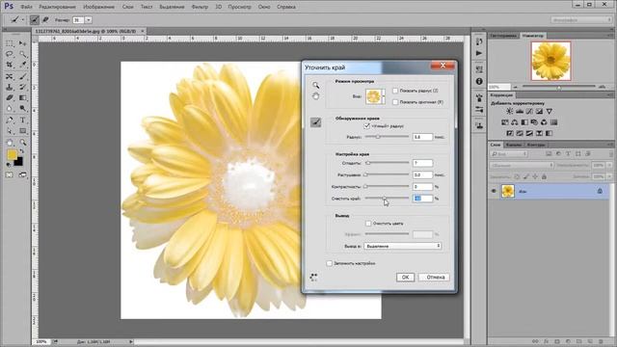This screenshot has height=347, width=617.
Task: Click Play actions icon in dock
Action: coord(479,53)
